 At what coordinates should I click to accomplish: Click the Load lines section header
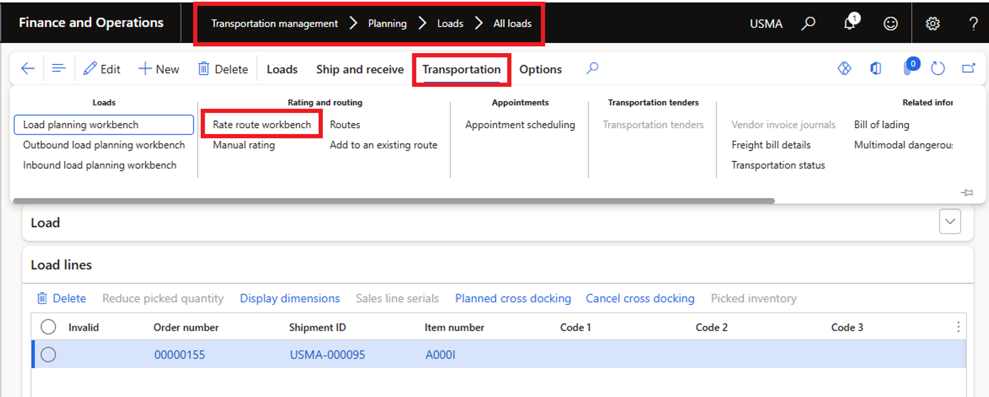click(61, 265)
